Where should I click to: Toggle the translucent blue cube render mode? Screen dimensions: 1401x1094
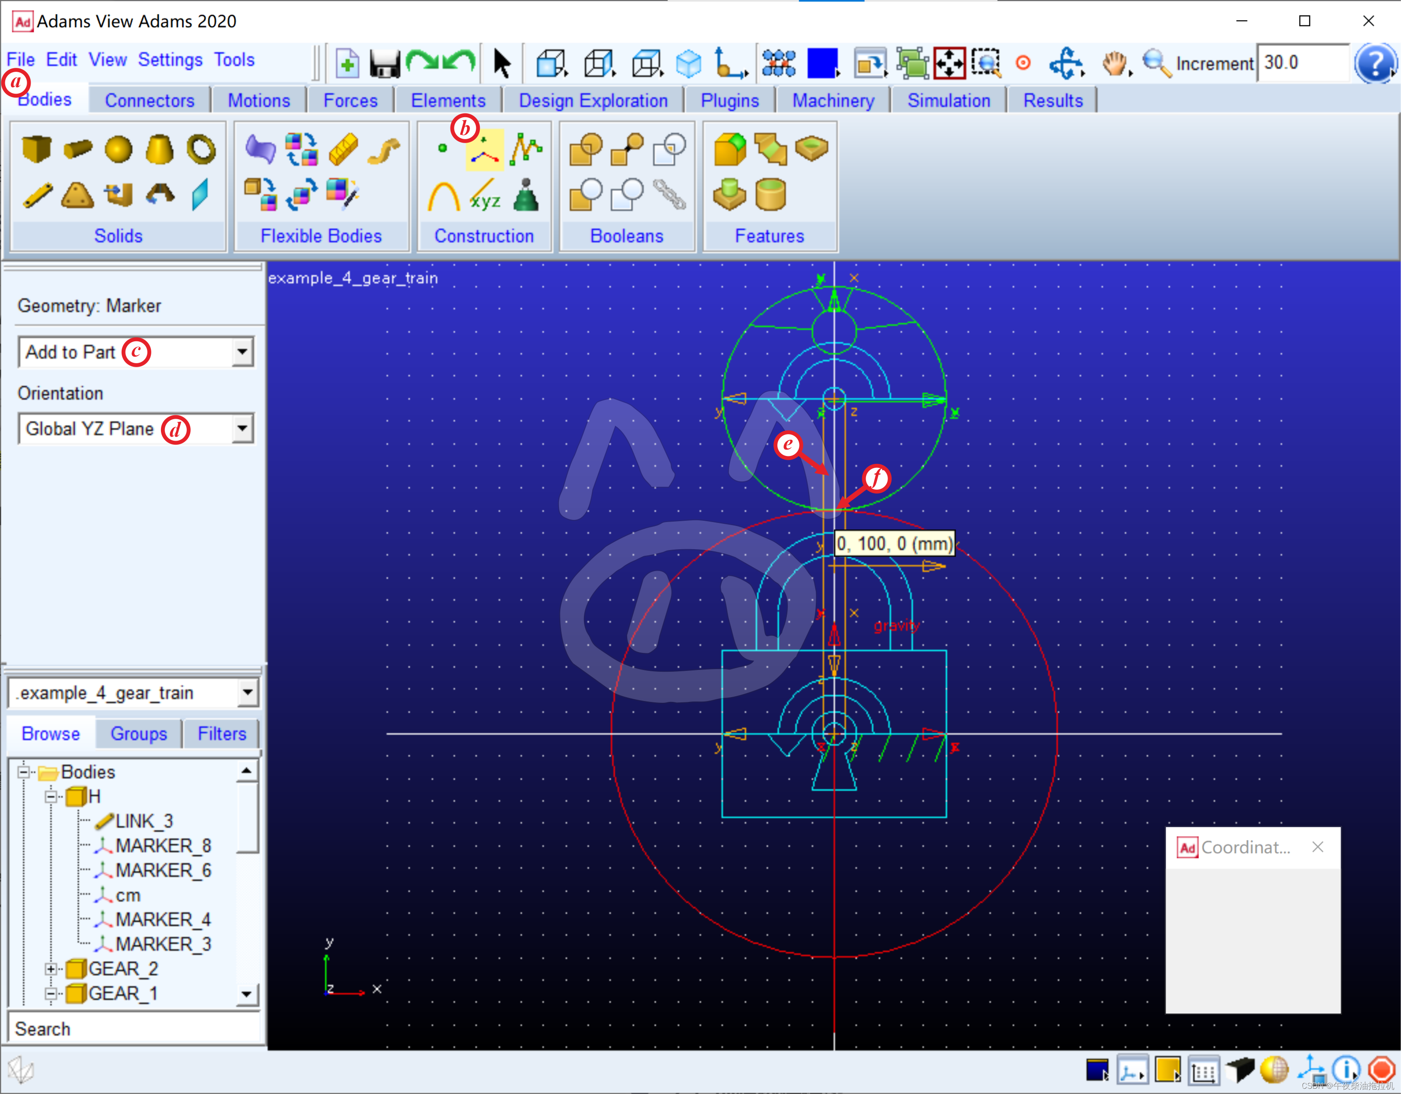click(x=689, y=63)
